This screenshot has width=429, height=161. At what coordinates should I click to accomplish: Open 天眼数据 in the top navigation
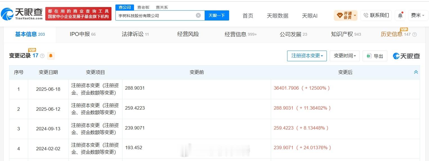click(x=278, y=16)
